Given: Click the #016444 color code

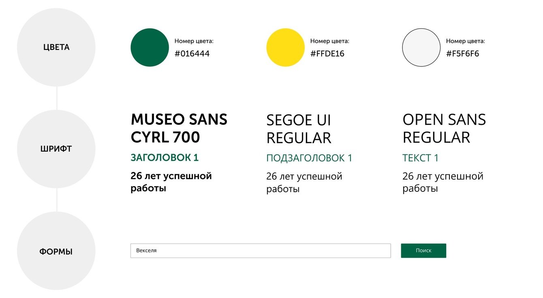Looking at the screenshot, I should click(x=192, y=54).
